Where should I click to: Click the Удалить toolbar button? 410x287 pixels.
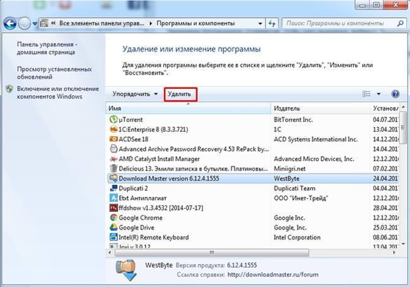tap(180, 94)
